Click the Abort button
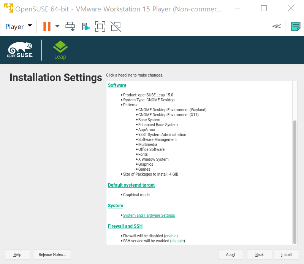 point(231,254)
